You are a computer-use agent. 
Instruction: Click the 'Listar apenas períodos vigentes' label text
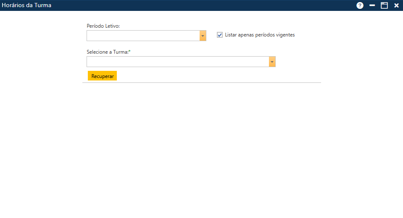[260, 35]
